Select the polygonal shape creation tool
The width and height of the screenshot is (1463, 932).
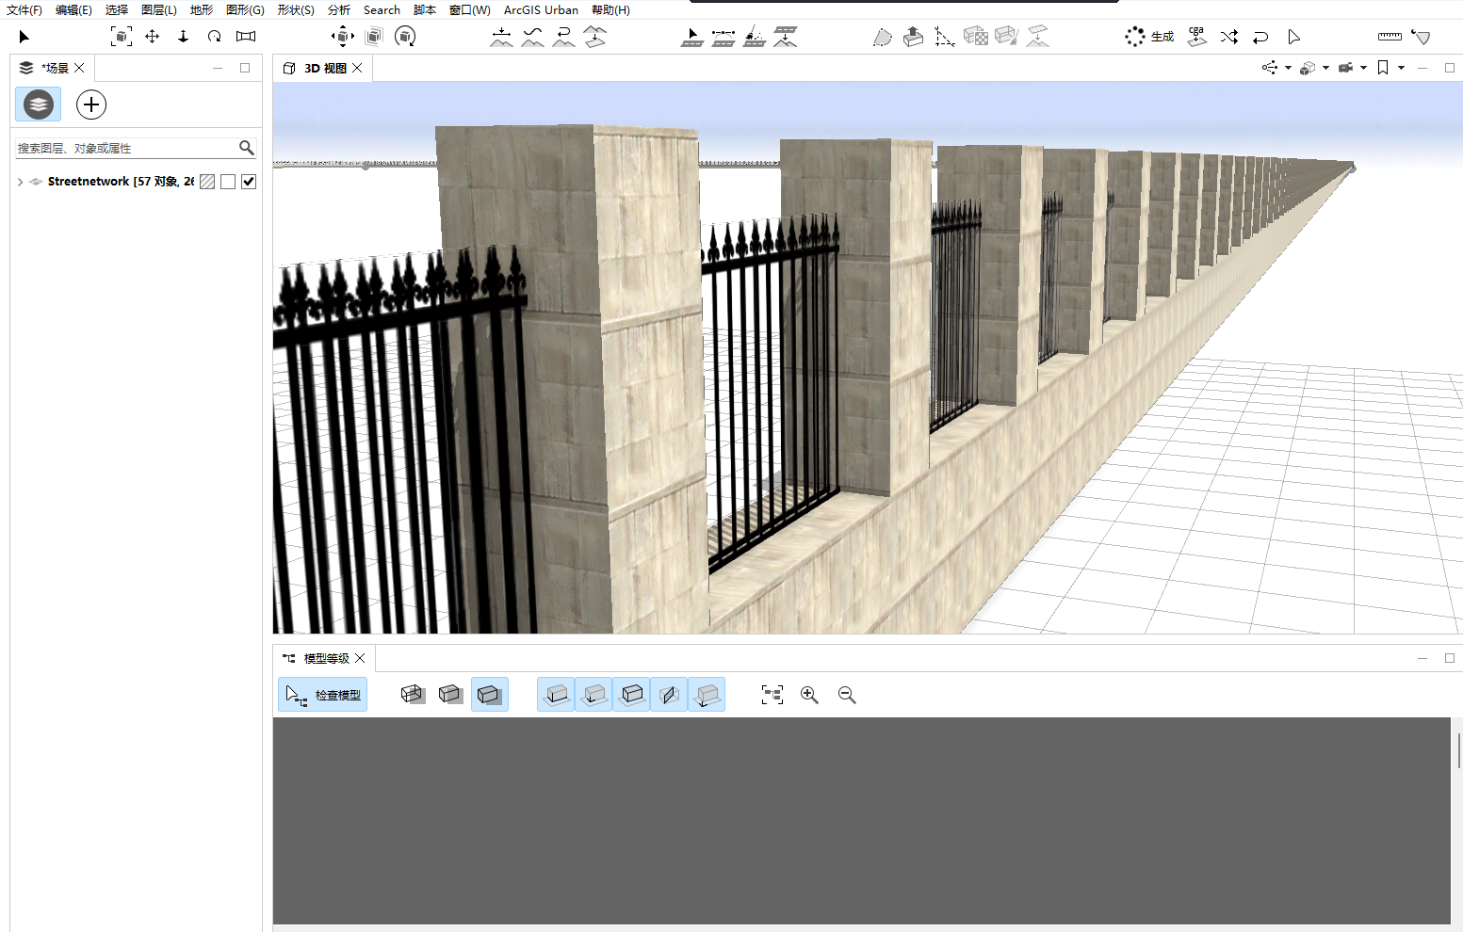882,37
